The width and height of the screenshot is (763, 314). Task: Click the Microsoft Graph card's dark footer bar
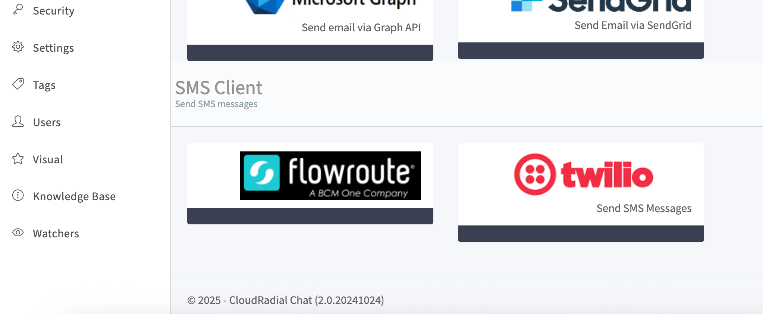click(x=310, y=53)
